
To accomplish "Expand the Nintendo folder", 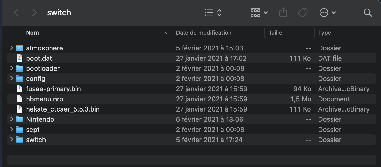I will pyautogui.click(x=12, y=119).
